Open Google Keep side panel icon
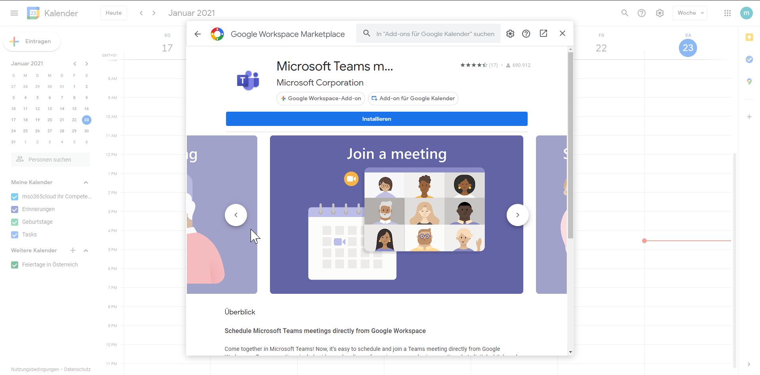This screenshot has width=760, height=375. click(749, 37)
